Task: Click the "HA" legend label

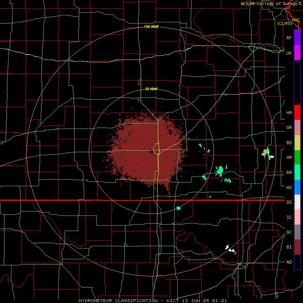Action: (x=289, y=113)
